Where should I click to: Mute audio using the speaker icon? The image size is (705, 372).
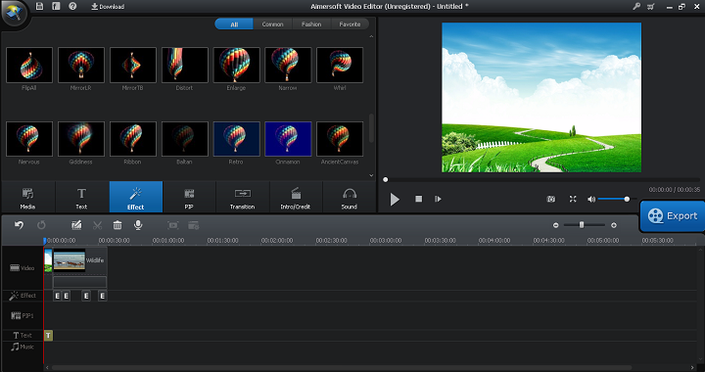(x=591, y=199)
